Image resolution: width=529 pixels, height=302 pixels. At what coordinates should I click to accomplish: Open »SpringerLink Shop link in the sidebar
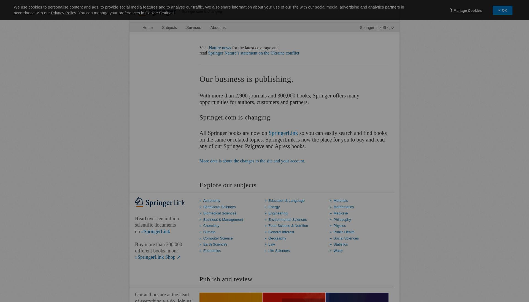(x=158, y=257)
